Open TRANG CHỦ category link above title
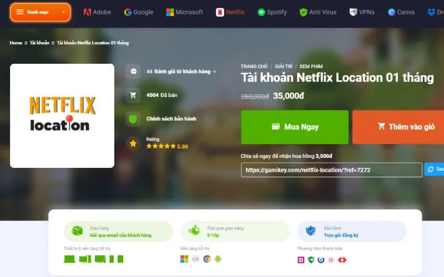The image size is (444, 277). 254,66
